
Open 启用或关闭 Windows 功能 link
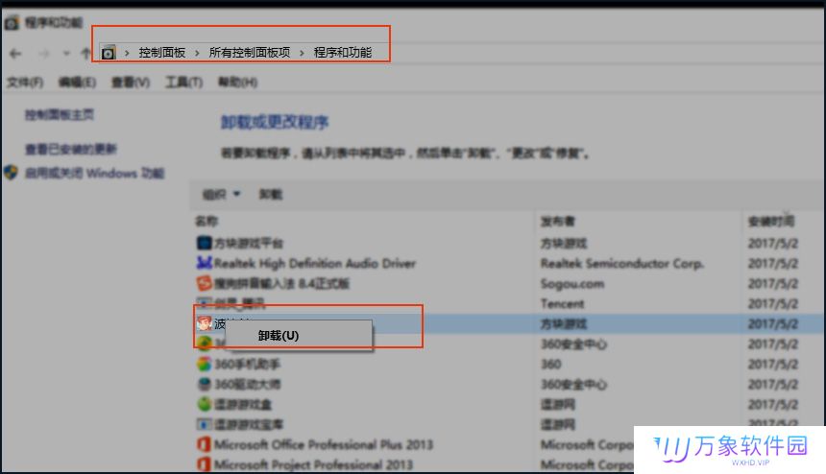coord(95,173)
